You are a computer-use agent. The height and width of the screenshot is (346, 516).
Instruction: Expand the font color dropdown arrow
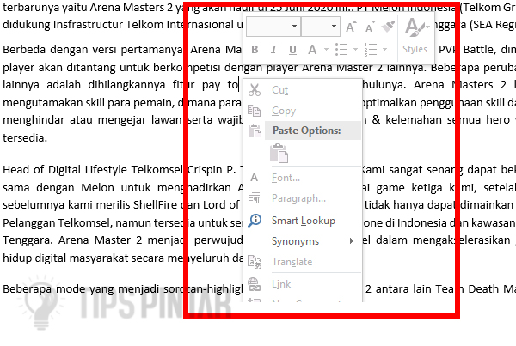(326, 50)
